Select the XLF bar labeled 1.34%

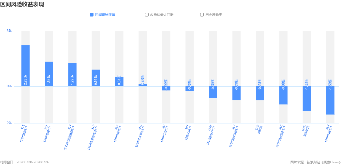point(49,74)
